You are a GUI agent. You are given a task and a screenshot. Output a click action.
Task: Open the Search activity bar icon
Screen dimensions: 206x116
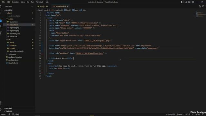pos(1,13)
